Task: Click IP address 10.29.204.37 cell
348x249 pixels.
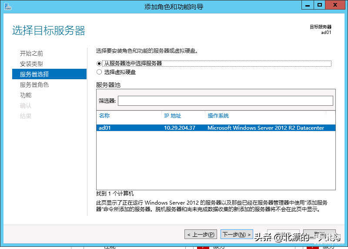Action: pos(179,128)
